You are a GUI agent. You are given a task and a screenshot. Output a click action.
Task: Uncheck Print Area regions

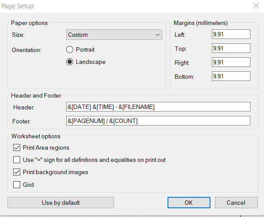pos(17,148)
